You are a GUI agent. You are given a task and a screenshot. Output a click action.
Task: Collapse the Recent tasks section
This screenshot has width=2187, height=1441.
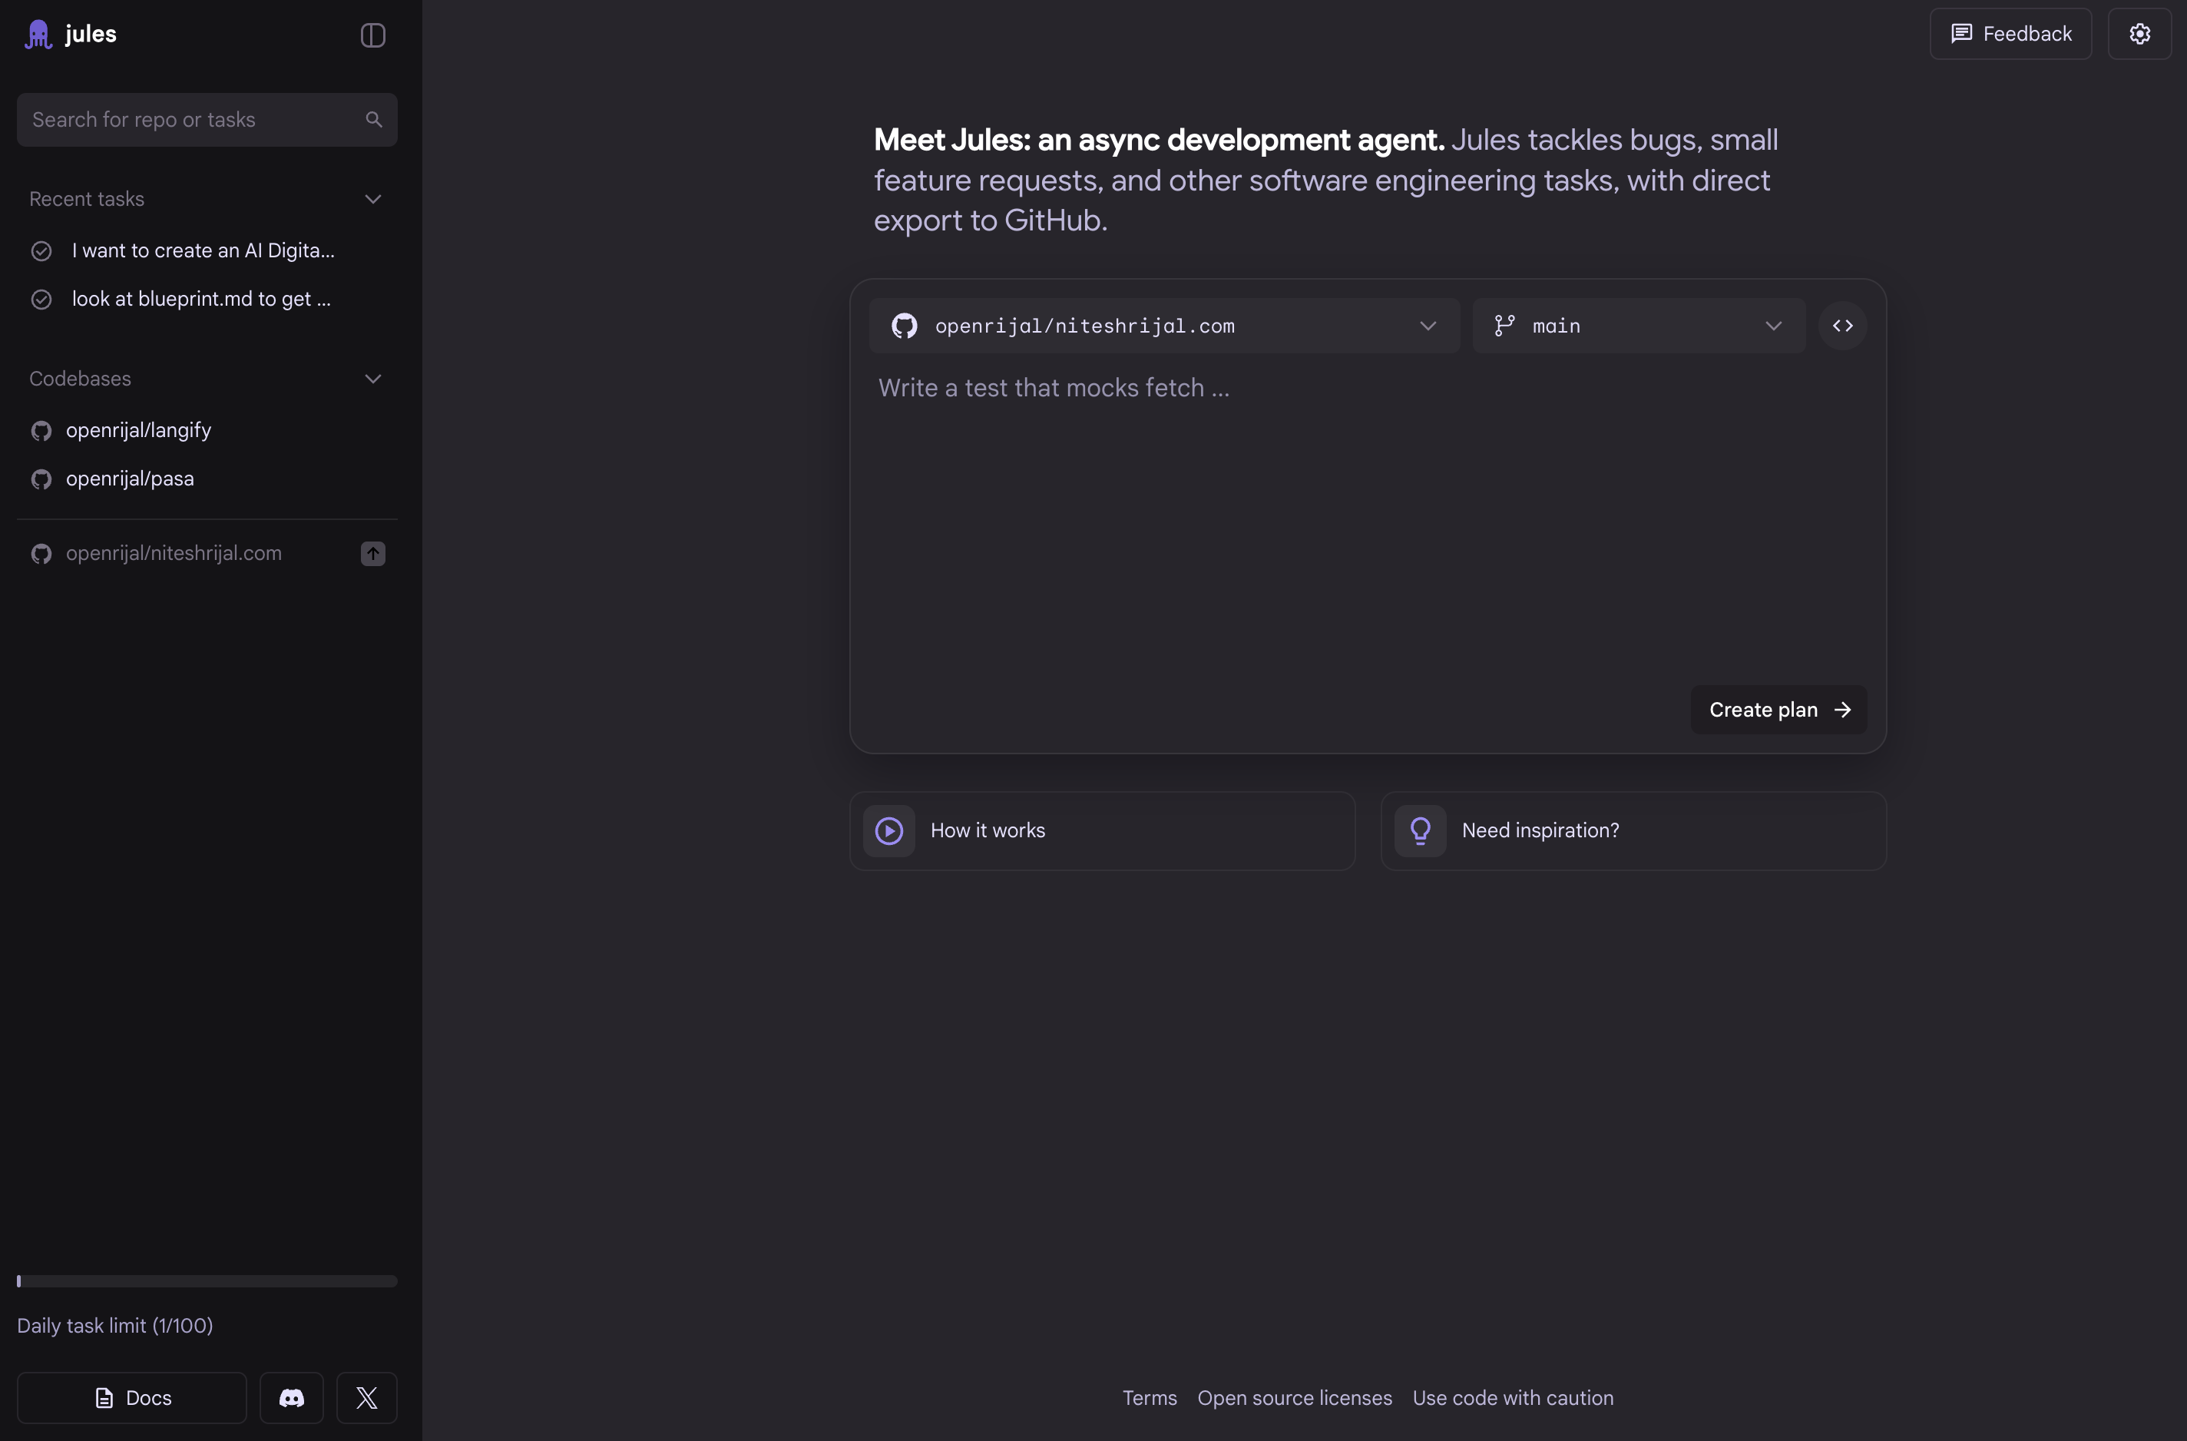point(372,200)
